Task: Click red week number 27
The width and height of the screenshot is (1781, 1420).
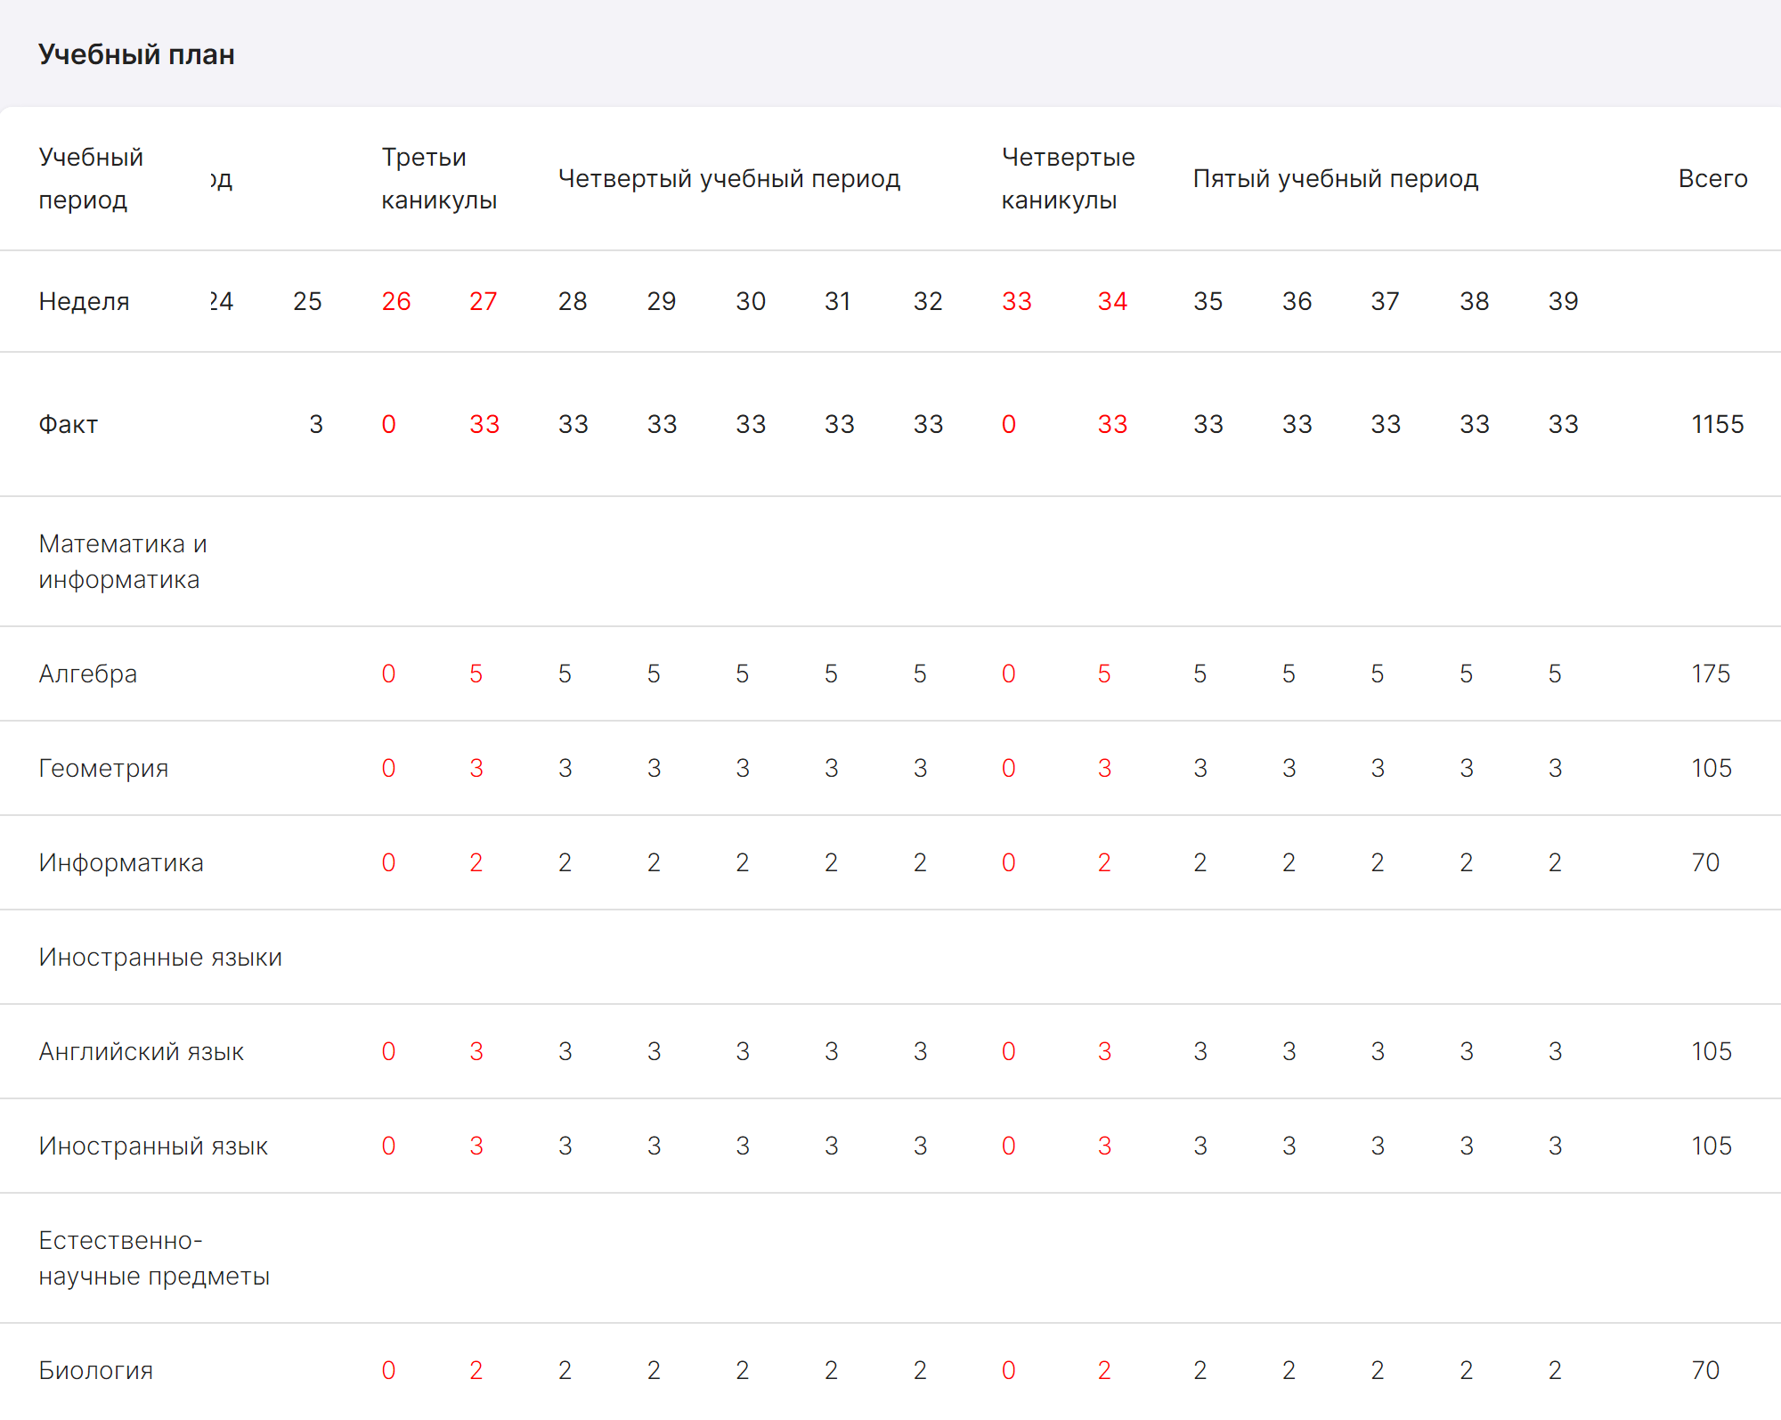Action: click(484, 301)
